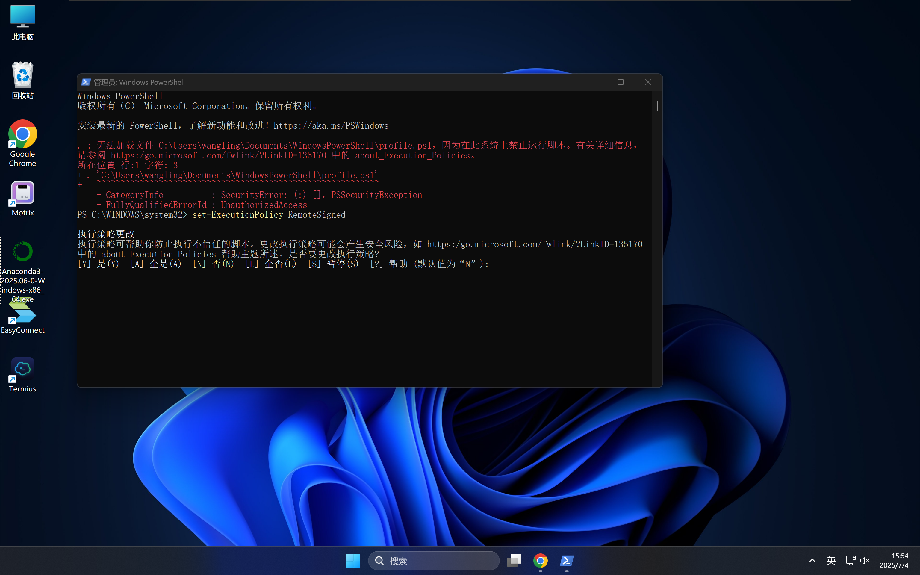The image size is (920, 575).
Task: Toggle the input language indicator 英
Action: (831, 561)
